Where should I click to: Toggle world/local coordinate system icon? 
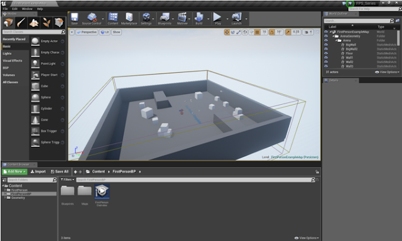tap(245, 32)
